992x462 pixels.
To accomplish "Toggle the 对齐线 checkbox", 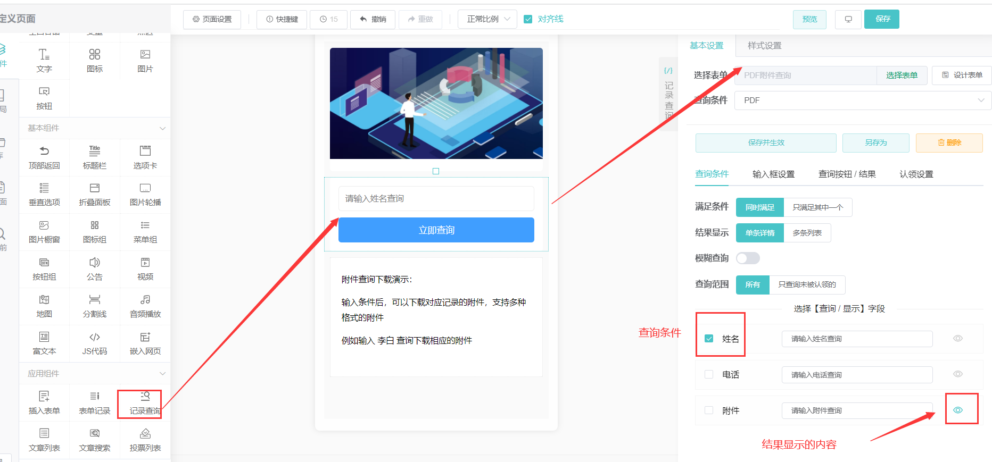I will pos(528,19).
